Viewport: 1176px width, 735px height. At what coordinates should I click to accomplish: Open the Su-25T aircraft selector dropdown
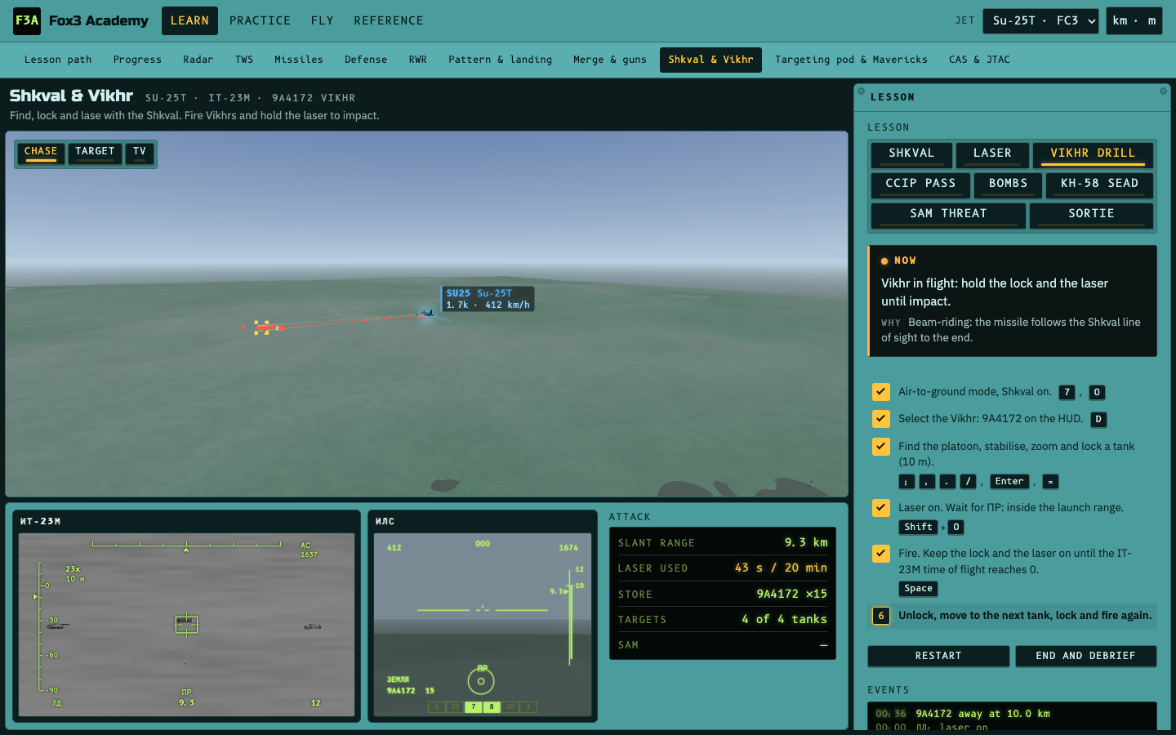1041,21
